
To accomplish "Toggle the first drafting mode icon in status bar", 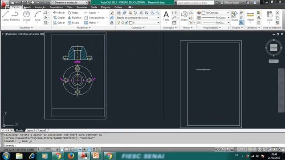I will (x=39, y=149).
